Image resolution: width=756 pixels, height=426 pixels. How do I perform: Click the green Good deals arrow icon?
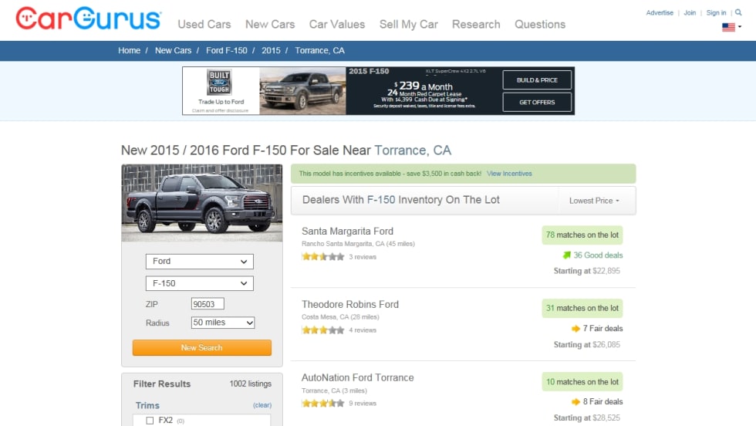point(567,255)
